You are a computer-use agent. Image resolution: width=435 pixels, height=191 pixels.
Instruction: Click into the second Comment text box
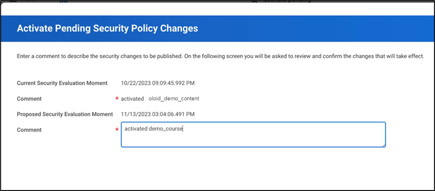pos(253,134)
